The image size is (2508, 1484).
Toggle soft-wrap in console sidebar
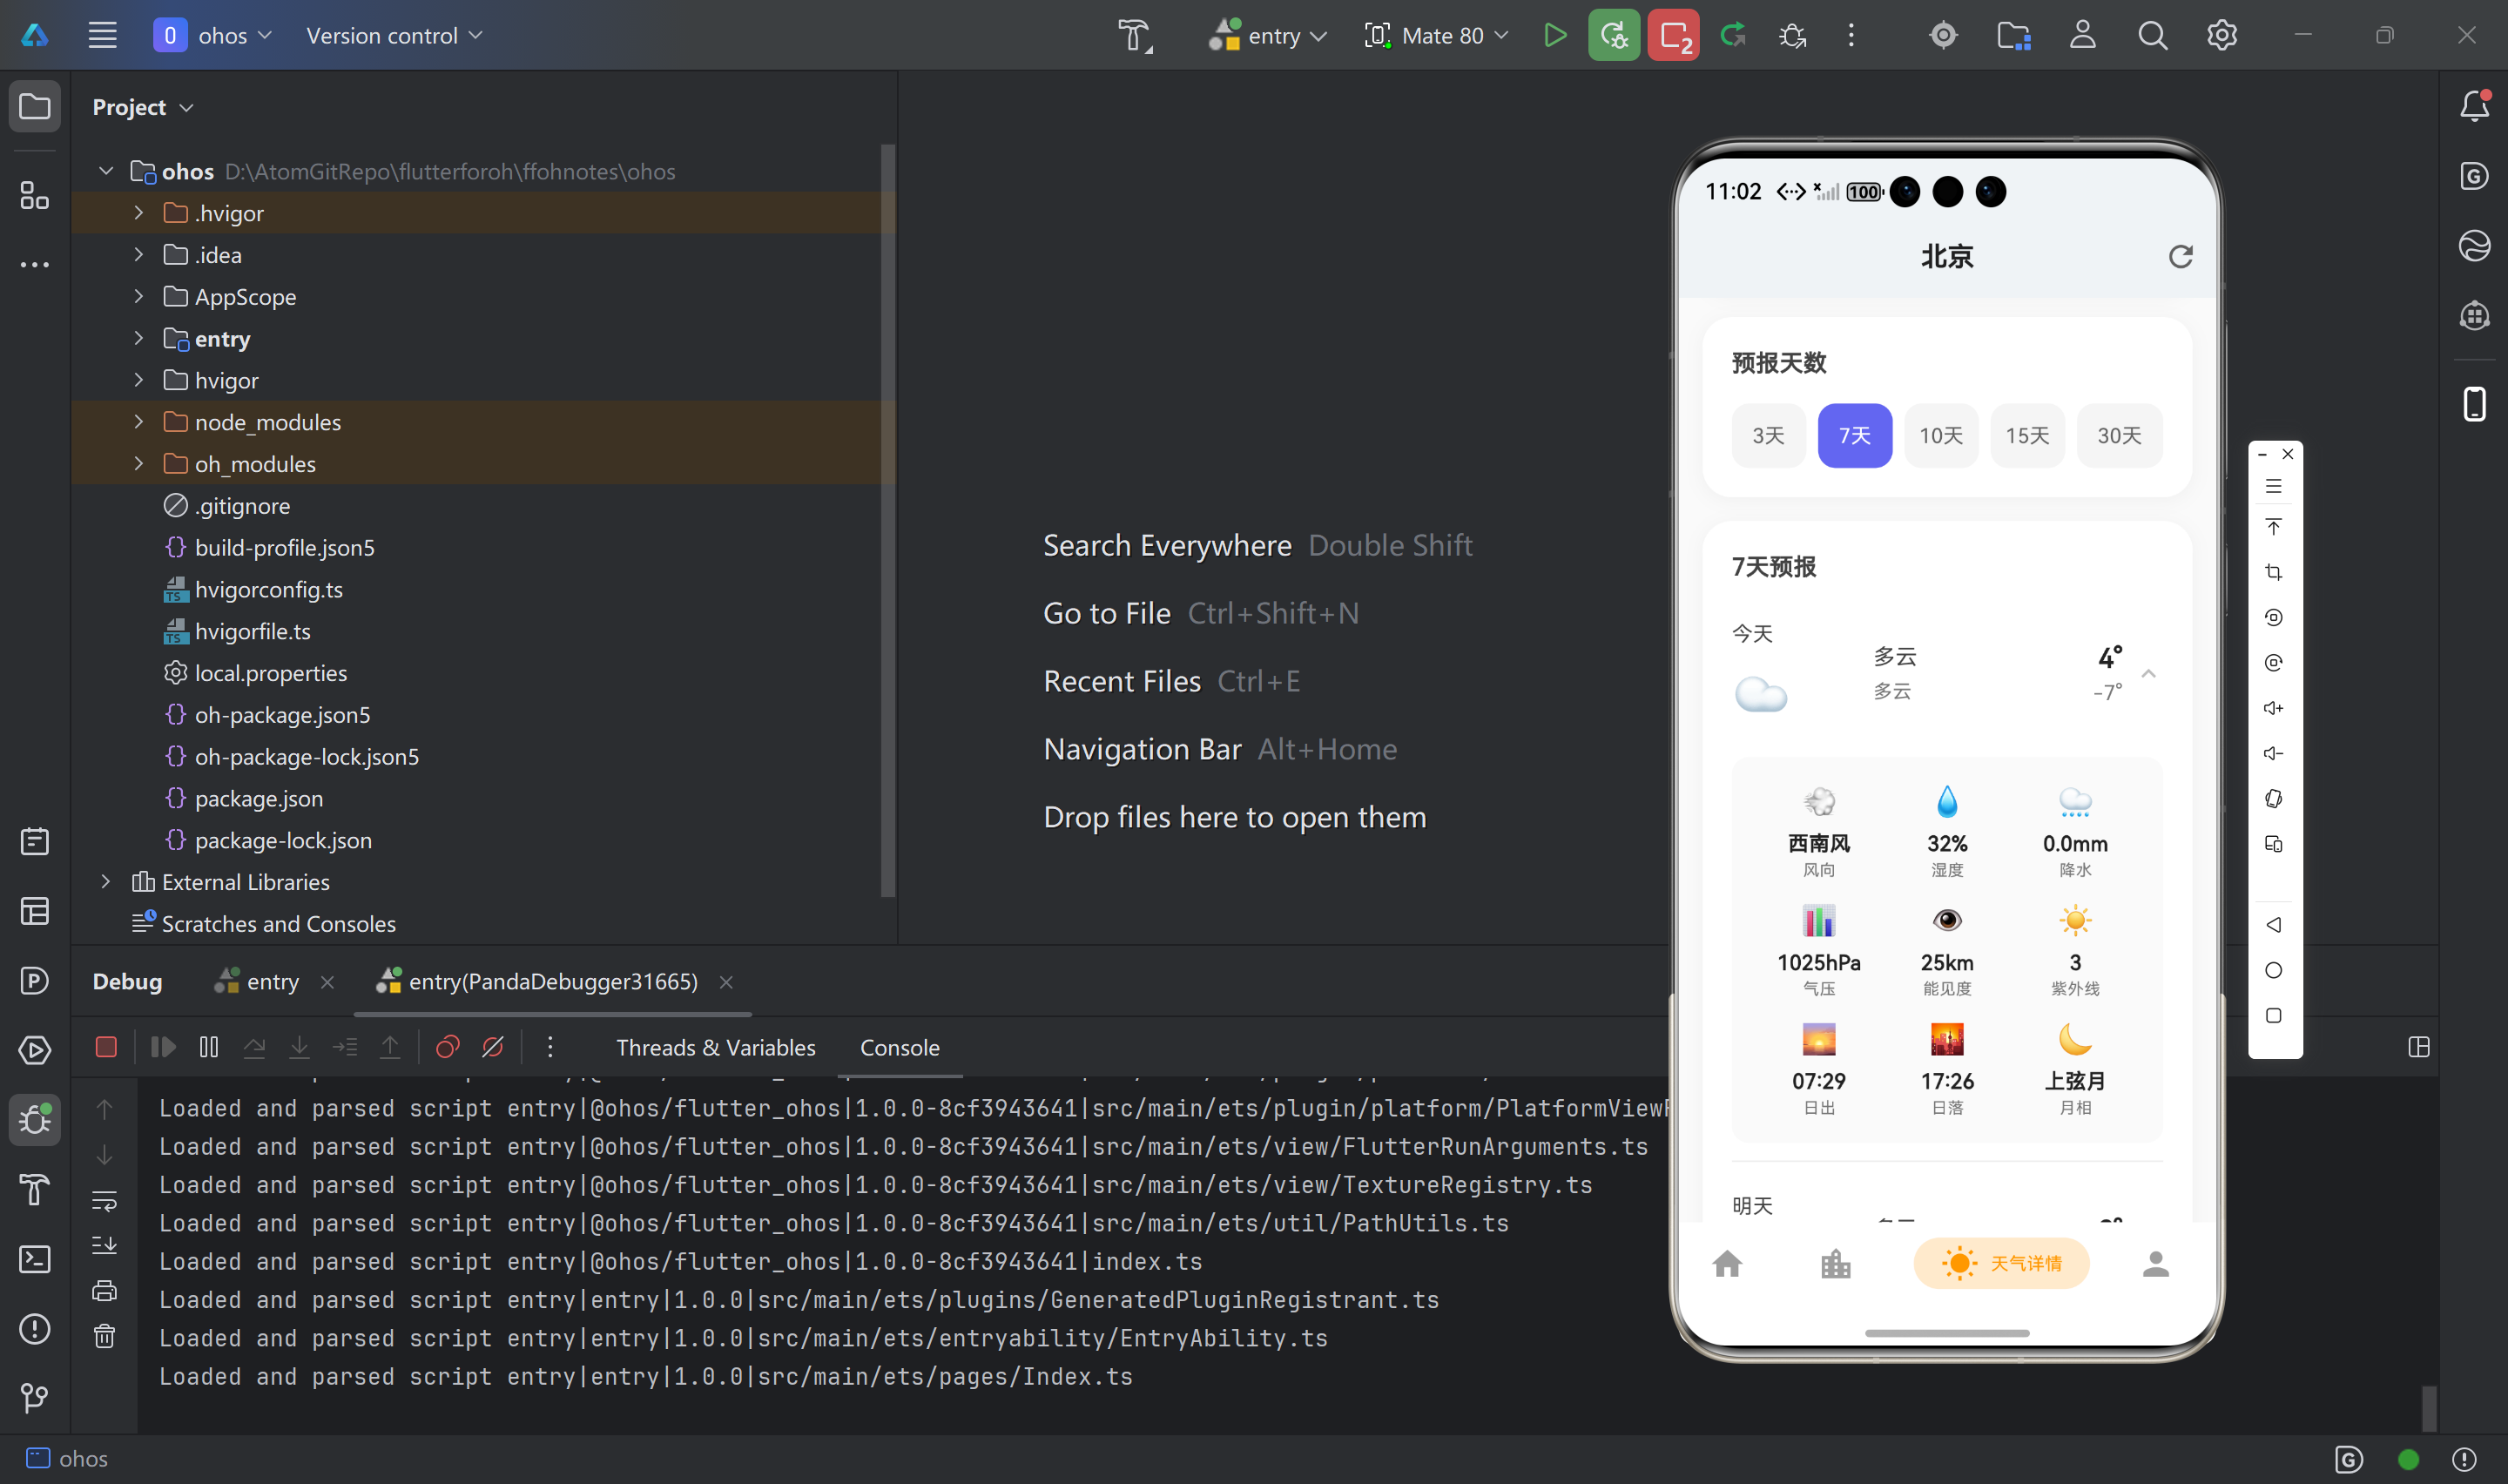point(104,1200)
